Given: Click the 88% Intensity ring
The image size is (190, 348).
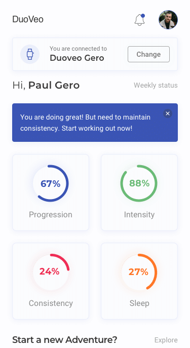Looking at the screenshot, I should pos(139,183).
